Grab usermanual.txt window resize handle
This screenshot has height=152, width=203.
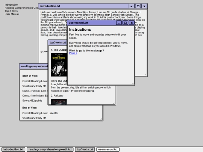click(133, 83)
